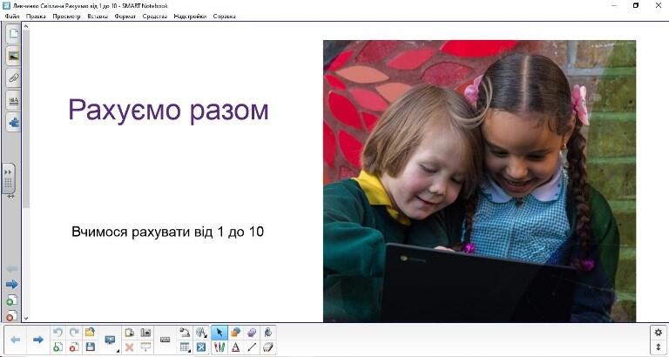This screenshot has height=357, width=669.
Task: Click the red X delete button
Action: pos(129,347)
